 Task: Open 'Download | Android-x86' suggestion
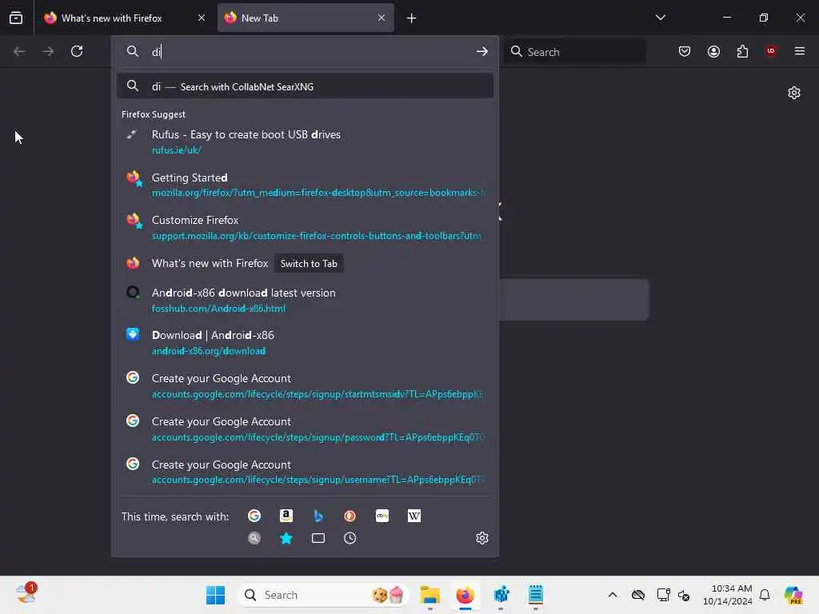(305, 342)
